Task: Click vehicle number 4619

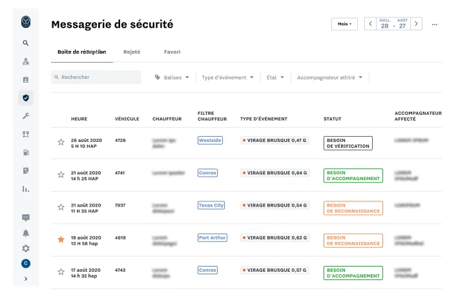Action: tap(120, 237)
